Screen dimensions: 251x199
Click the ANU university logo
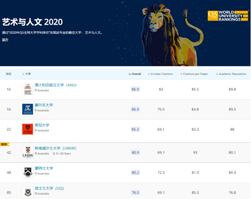[27, 89]
